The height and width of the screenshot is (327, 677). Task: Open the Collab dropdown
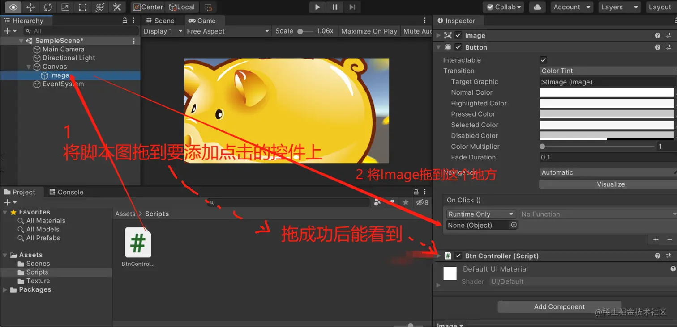point(504,7)
